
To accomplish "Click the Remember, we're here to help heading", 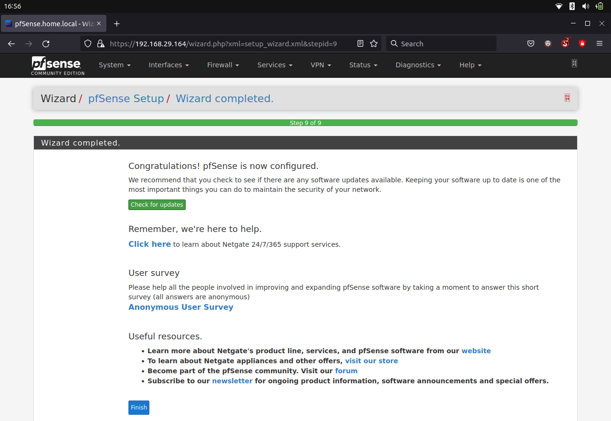I will pyautogui.click(x=195, y=229).
